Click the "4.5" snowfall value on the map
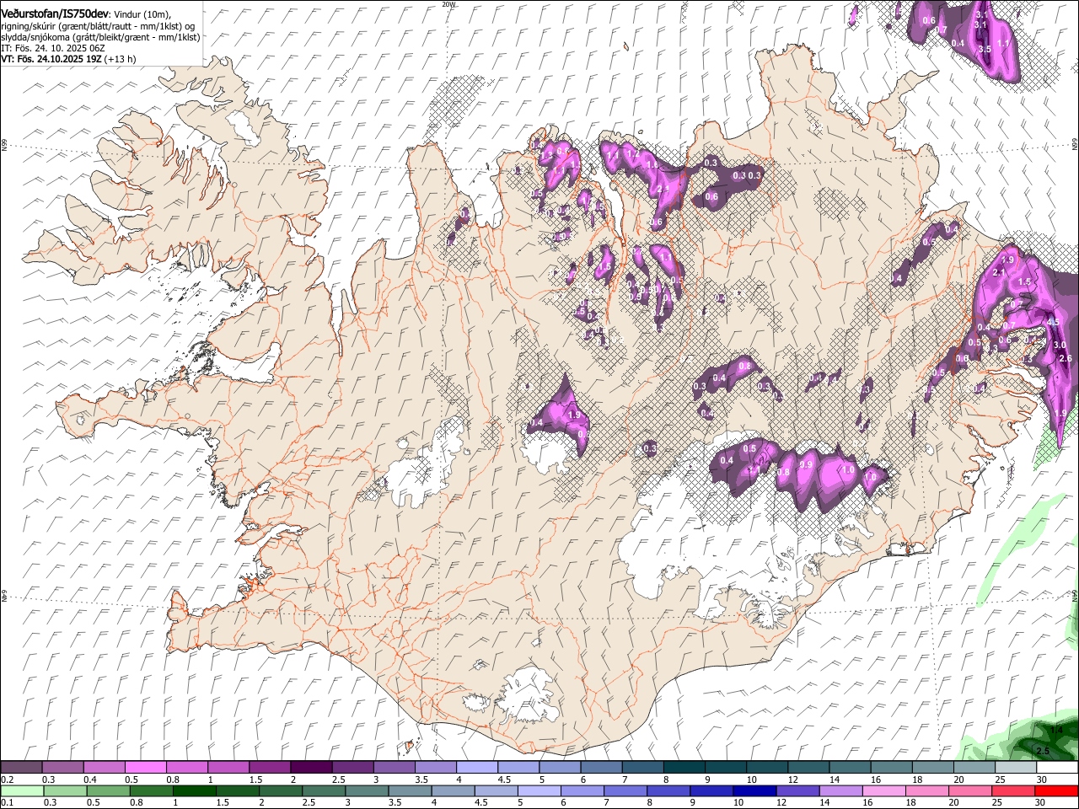Image resolution: width=1079 pixels, height=809 pixels. [1053, 323]
